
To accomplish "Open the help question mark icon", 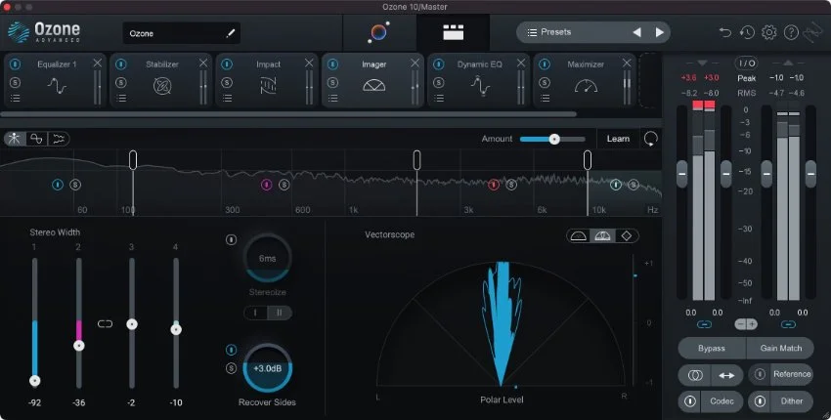I will pyautogui.click(x=791, y=32).
